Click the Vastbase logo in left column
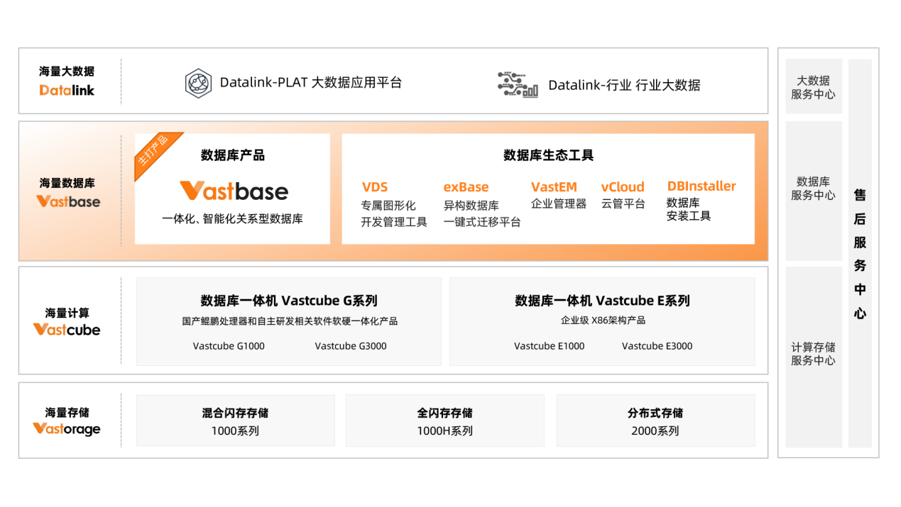 pyautogui.click(x=68, y=201)
